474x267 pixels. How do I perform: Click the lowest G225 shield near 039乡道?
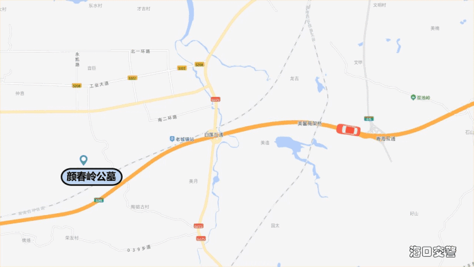[x=201, y=239]
